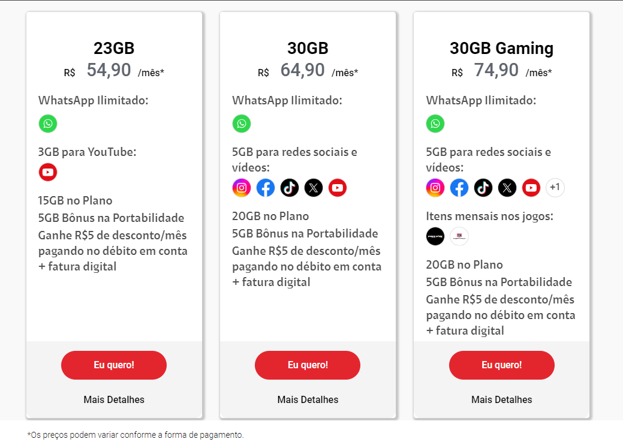Viewport: 623px width, 445px height.
Task: Click WhatsApp icon in the 30GB Gaming plan
Action: (435, 124)
